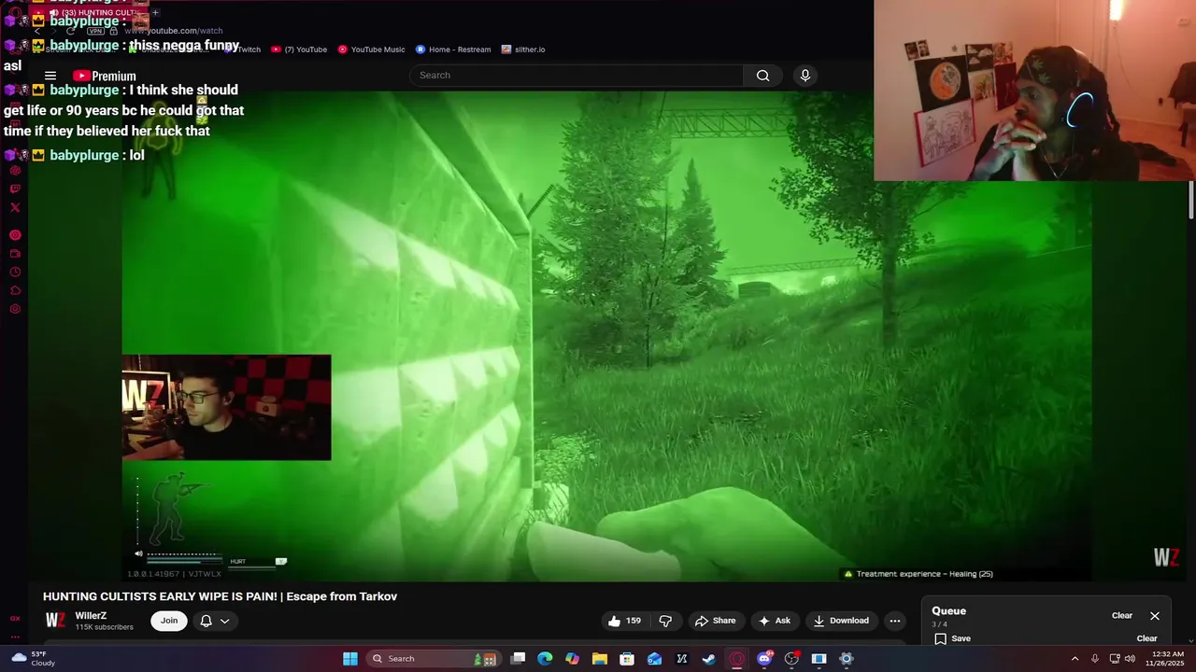Show hidden system tray icons

pos(1075,659)
